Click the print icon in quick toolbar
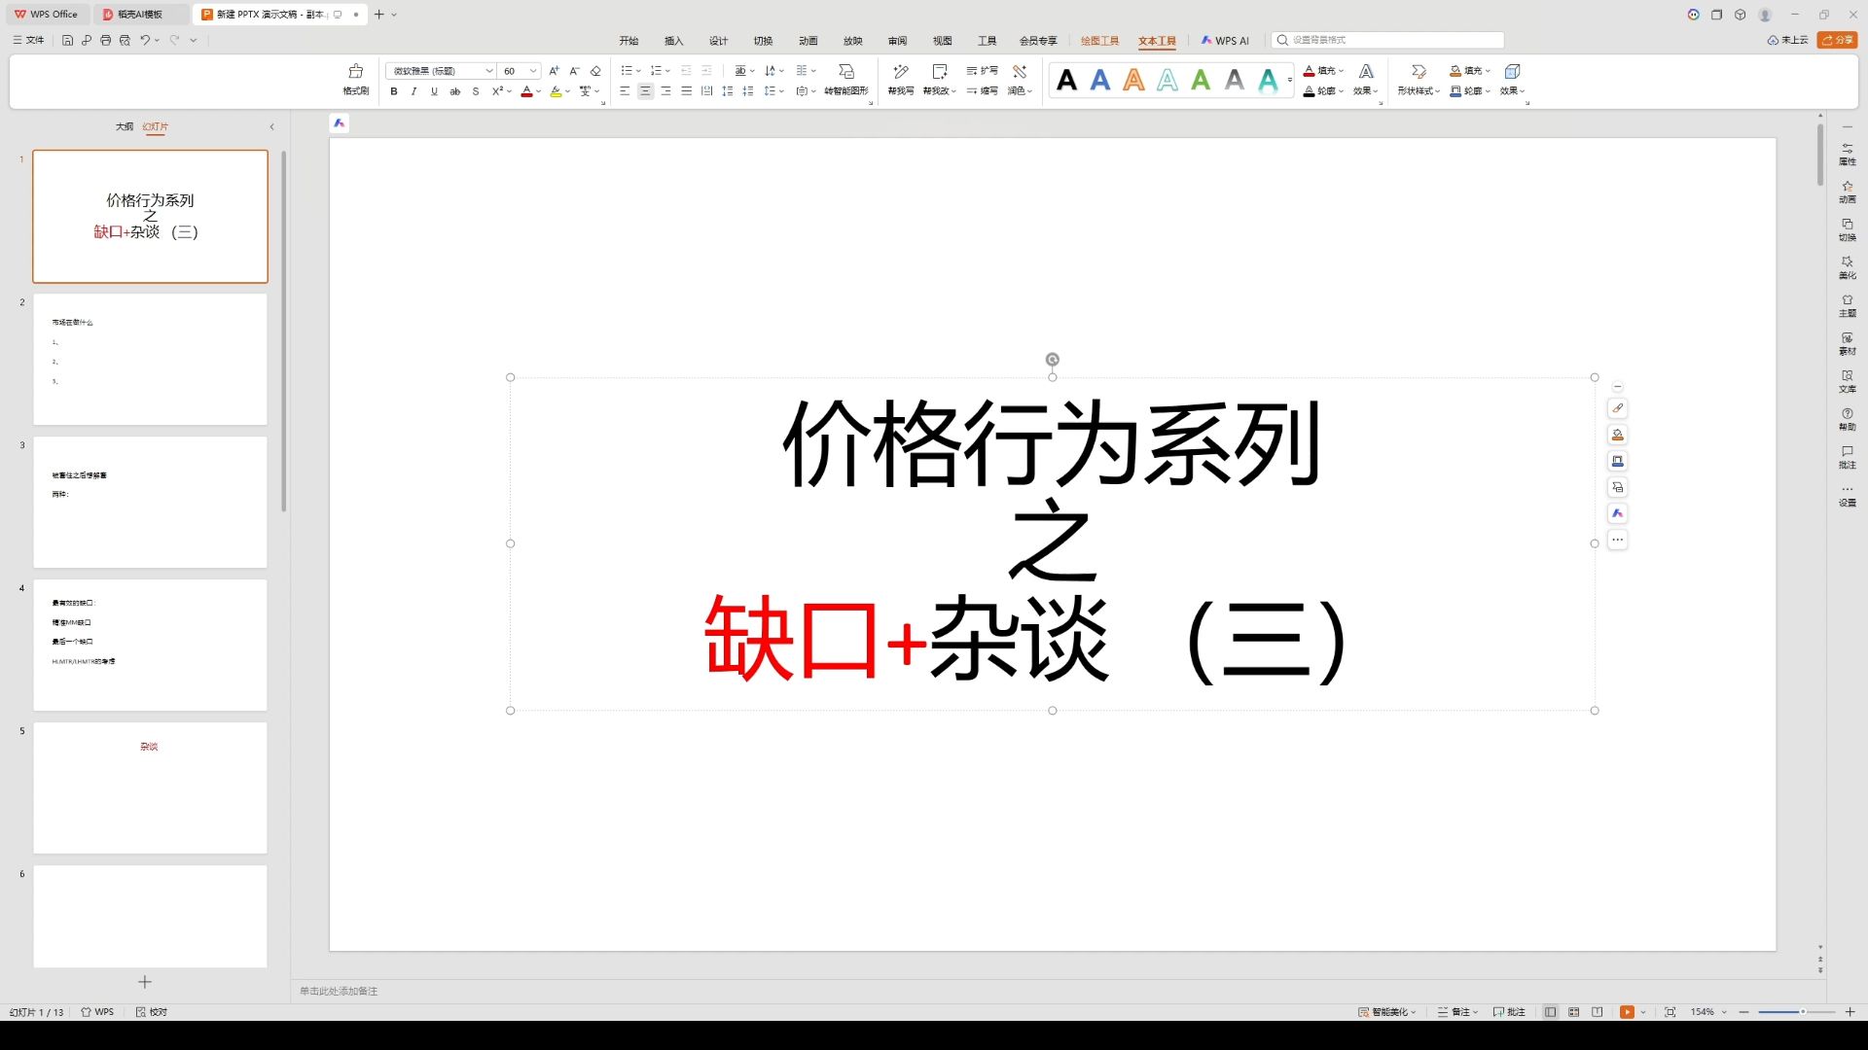The height and width of the screenshot is (1050, 1868). [106, 40]
